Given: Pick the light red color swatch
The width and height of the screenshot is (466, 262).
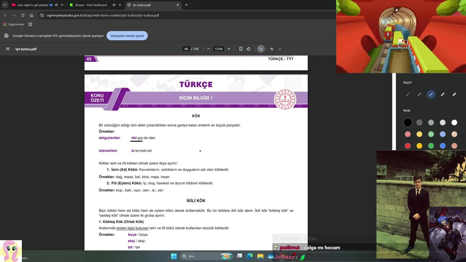Looking at the screenshot, I should click(408, 134).
